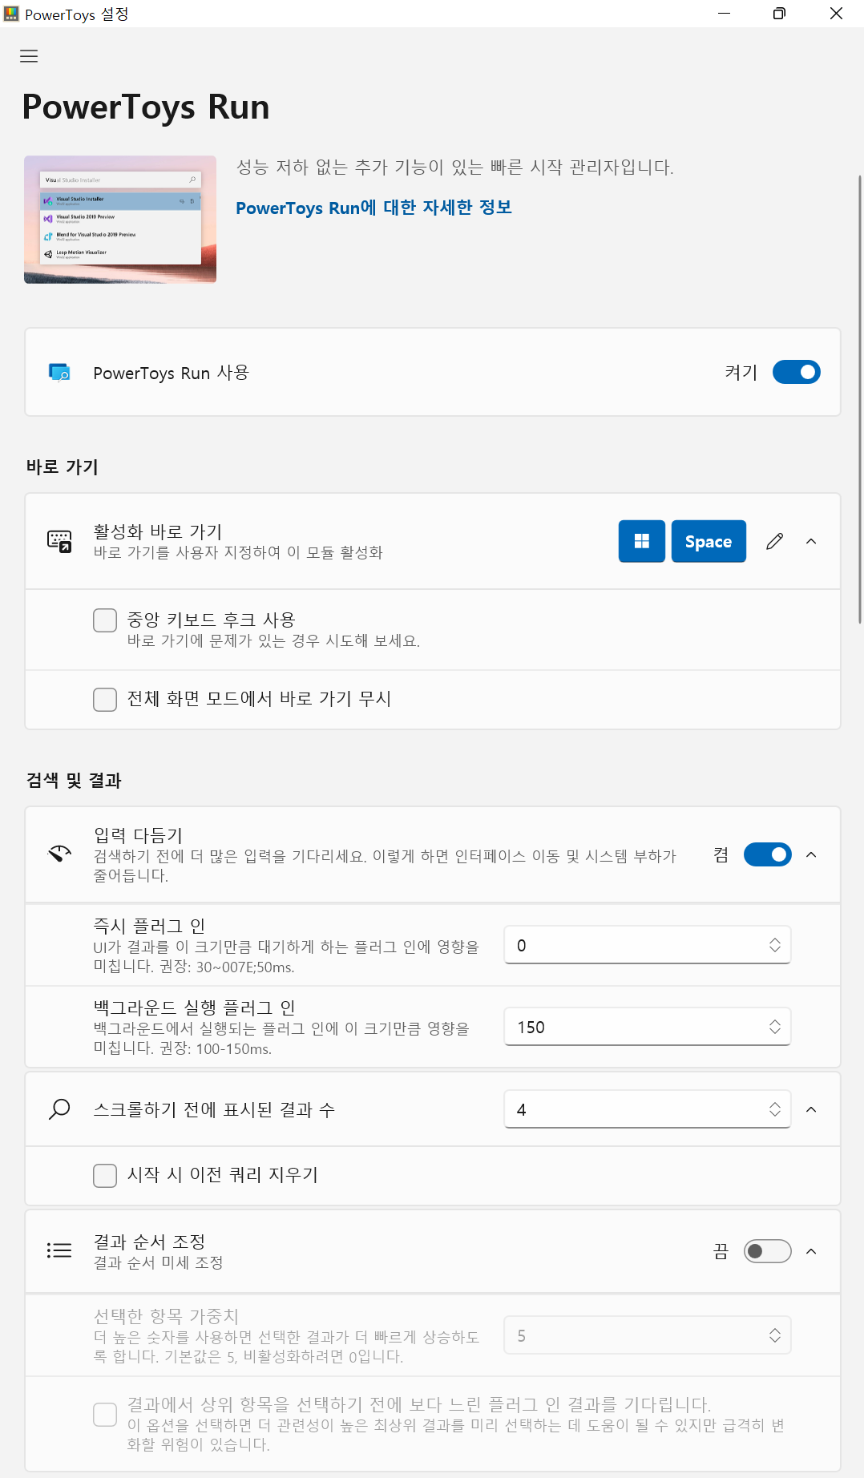Collapse the 결과 순서 조정 section chevron
The width and height of the screenshot is (864, 1478).
(811, 1251)
